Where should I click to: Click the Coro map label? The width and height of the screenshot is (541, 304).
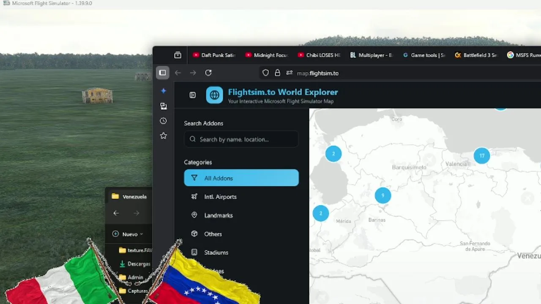[396, 119]
